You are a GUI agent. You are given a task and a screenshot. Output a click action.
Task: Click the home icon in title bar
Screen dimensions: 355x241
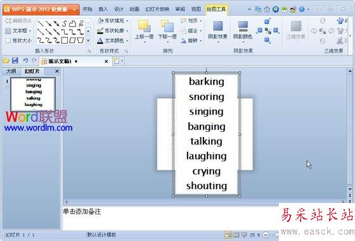point(267,10)
